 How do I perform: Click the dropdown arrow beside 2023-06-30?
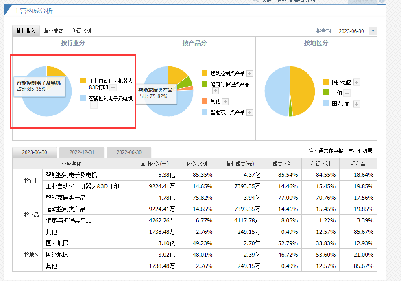coord(373,31)
